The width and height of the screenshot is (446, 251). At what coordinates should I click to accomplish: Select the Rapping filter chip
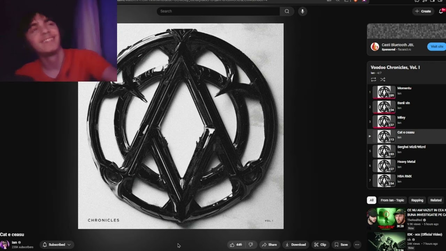coord(417,200)
